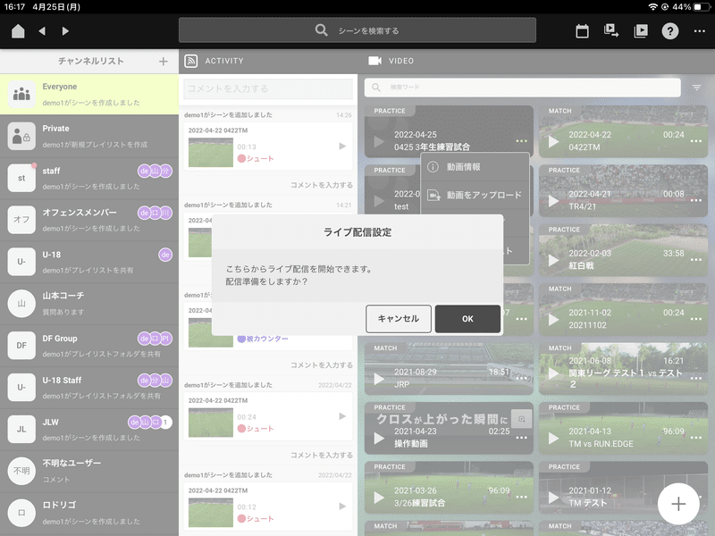The height and width of the screenshot is (536, 715).
Task: Click コメントを入力する under 14:26 scene
Action: click(x=322, y=185)
